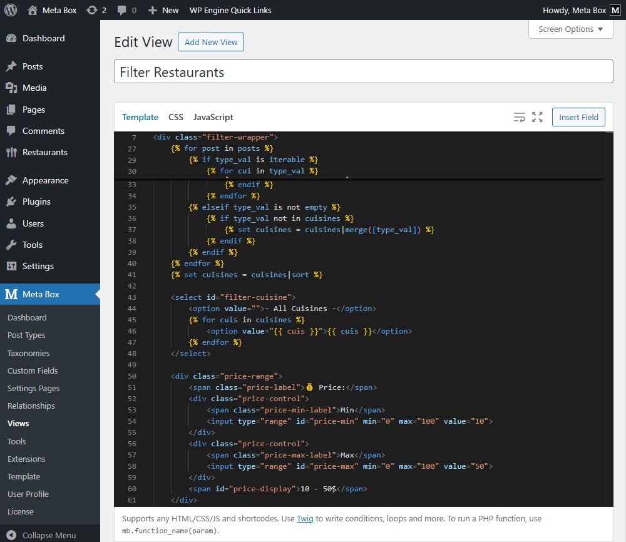Select the Template tab
Image resolution: width=626 pixels, height=542 pixels.
140,117
